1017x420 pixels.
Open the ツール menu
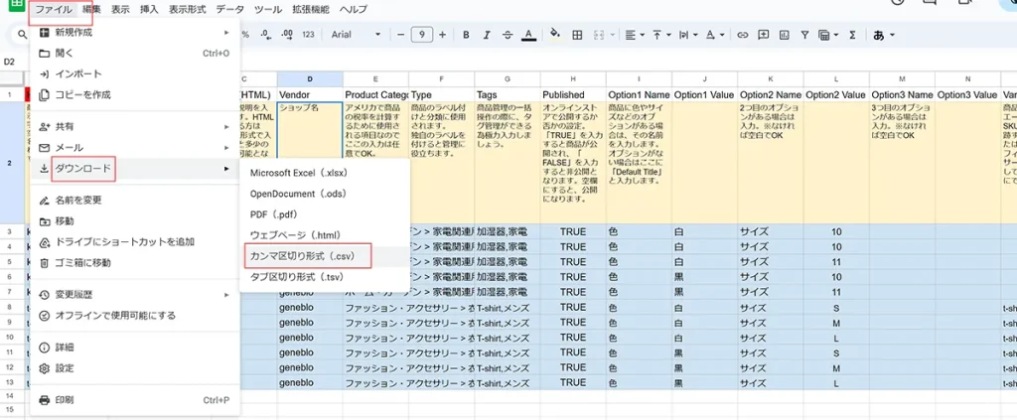click(x=268, y=10)
